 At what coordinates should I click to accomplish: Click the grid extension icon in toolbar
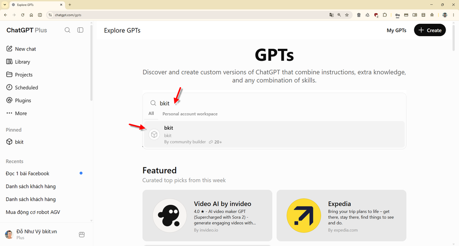click(423, 15)
